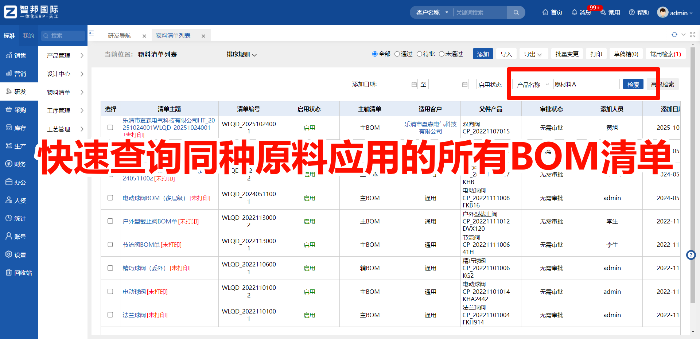Screen dimensions: 700x339
Task: Open the 导出 dropdown arrow
Action: (x=540, y=54)
